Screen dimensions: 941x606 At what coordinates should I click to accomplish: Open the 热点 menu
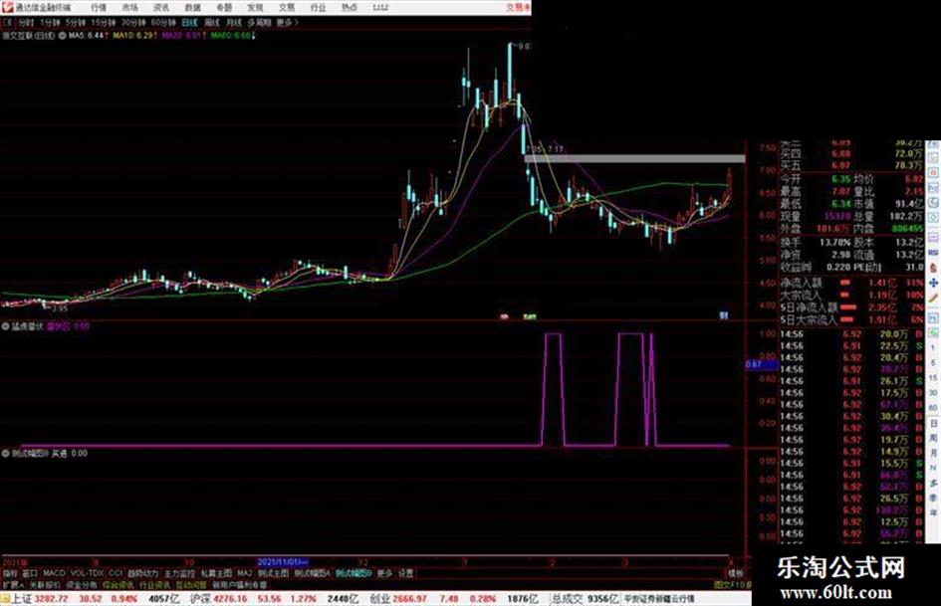pos(349,7)
